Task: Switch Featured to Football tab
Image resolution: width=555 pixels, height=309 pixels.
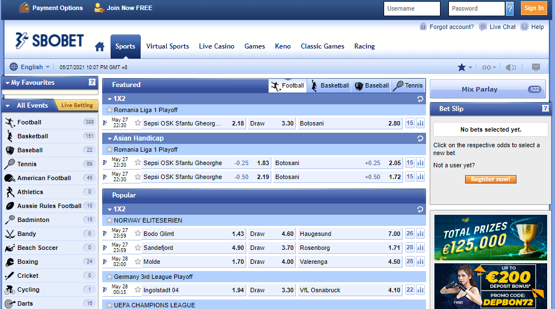Action: tap(288, 85)
